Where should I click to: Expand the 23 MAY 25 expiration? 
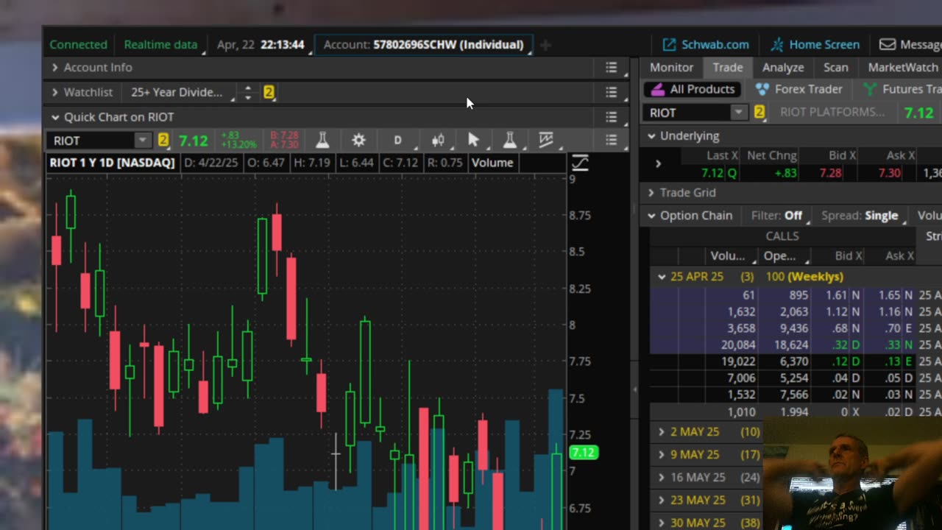coord(662,501)
